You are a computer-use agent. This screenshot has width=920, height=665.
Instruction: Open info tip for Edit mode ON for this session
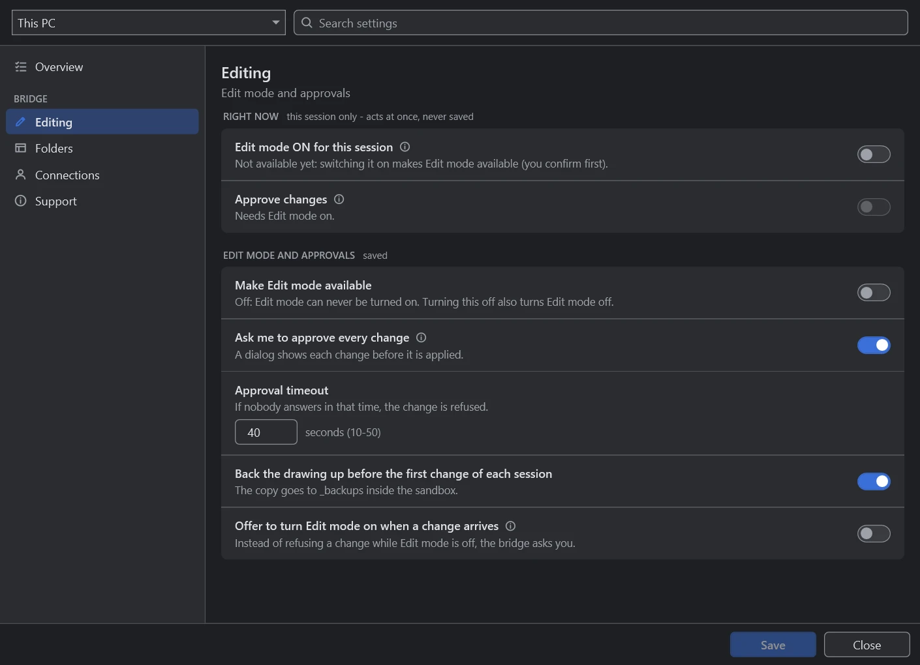coord(405,147)
